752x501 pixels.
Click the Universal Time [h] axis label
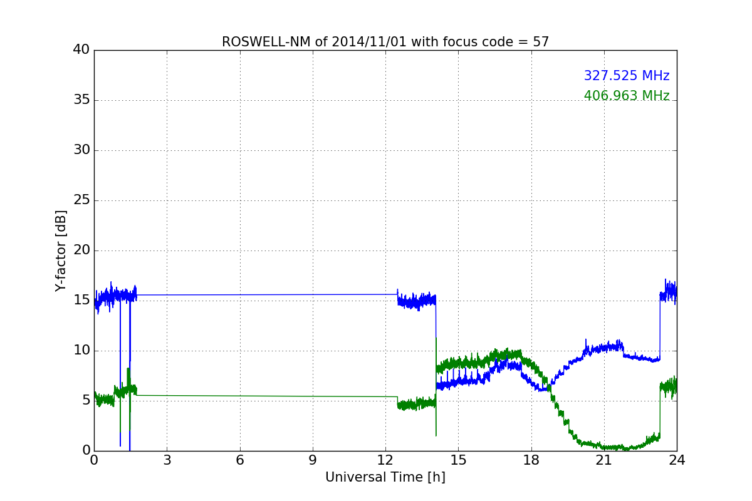[385, 477]
